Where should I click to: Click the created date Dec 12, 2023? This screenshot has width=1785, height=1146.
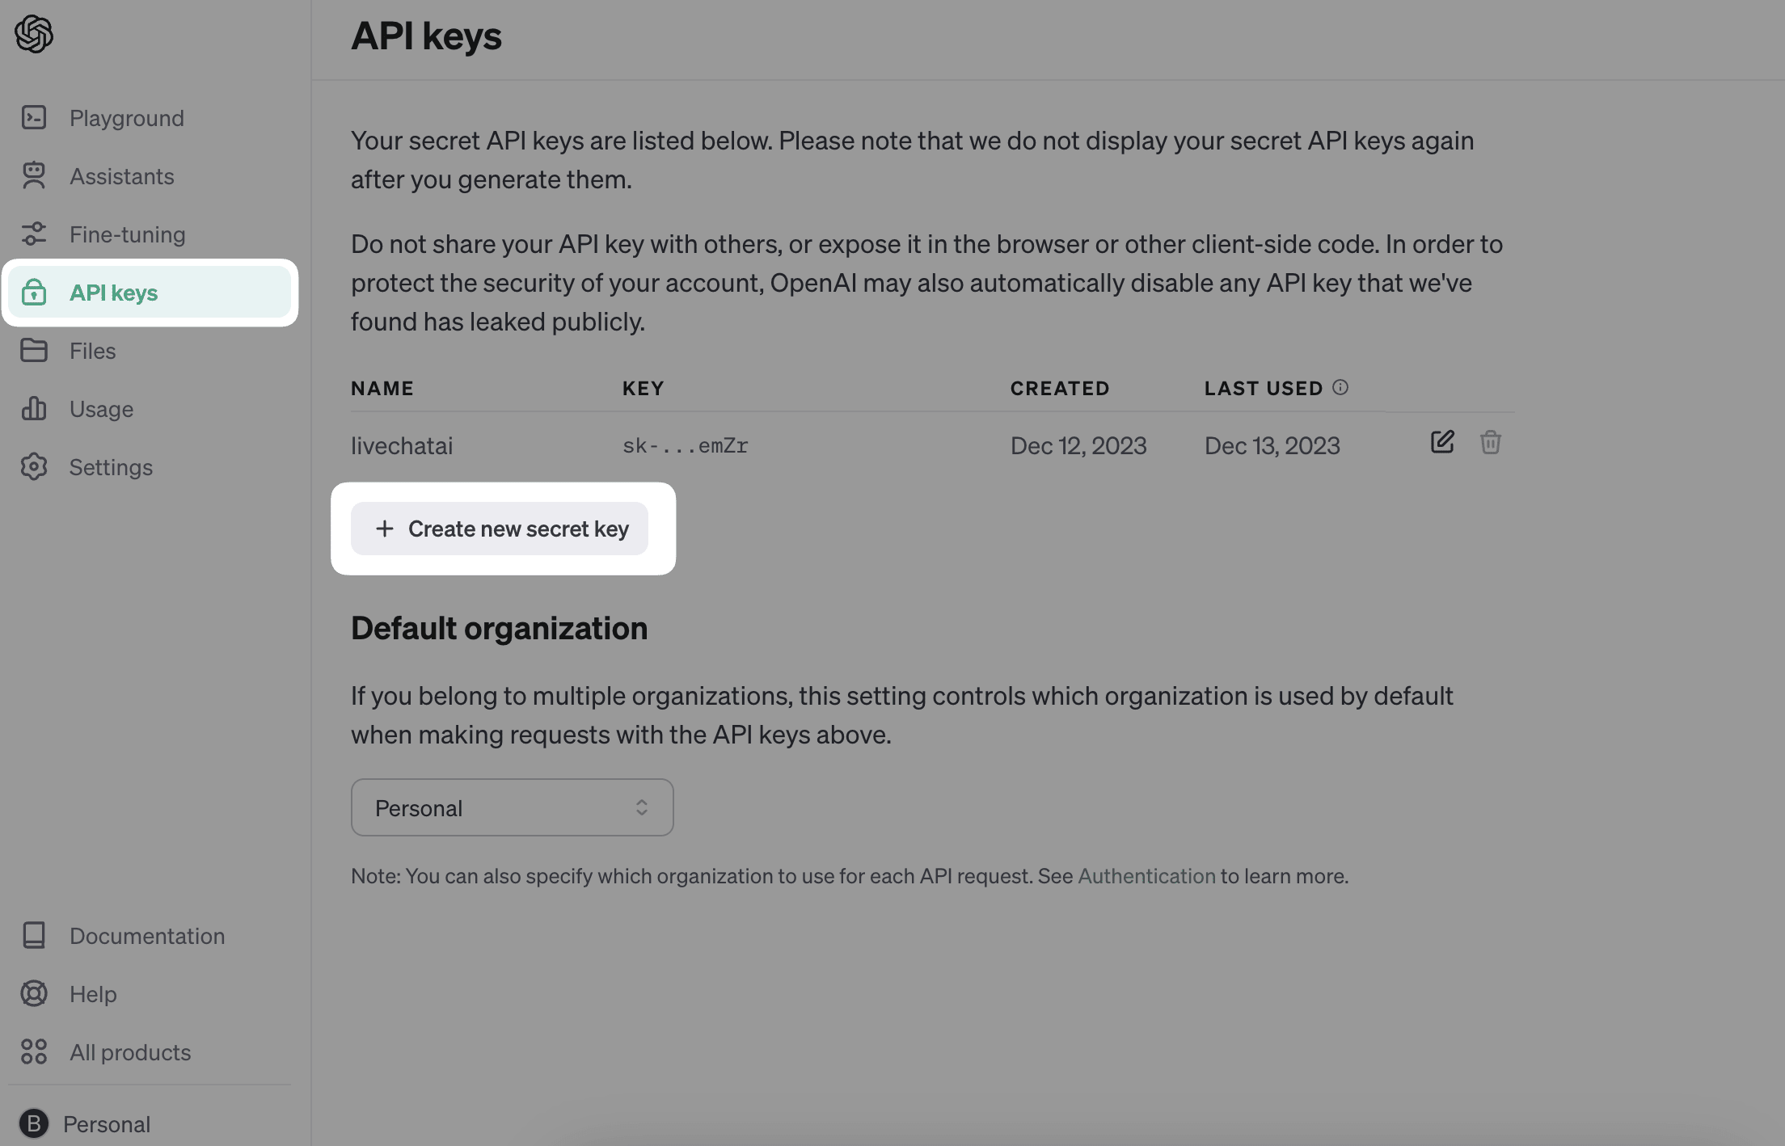[1078, 445]
